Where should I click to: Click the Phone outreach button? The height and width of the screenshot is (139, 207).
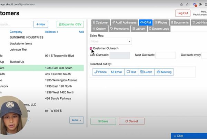pos(100,72)
